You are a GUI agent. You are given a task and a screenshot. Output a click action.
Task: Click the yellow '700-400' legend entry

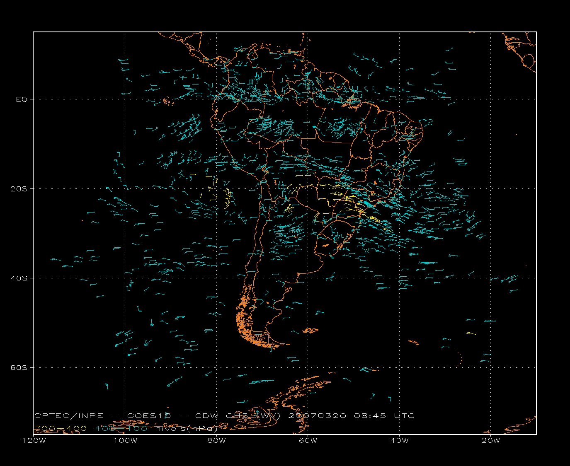pyautogui.click(x=61, y=428)
